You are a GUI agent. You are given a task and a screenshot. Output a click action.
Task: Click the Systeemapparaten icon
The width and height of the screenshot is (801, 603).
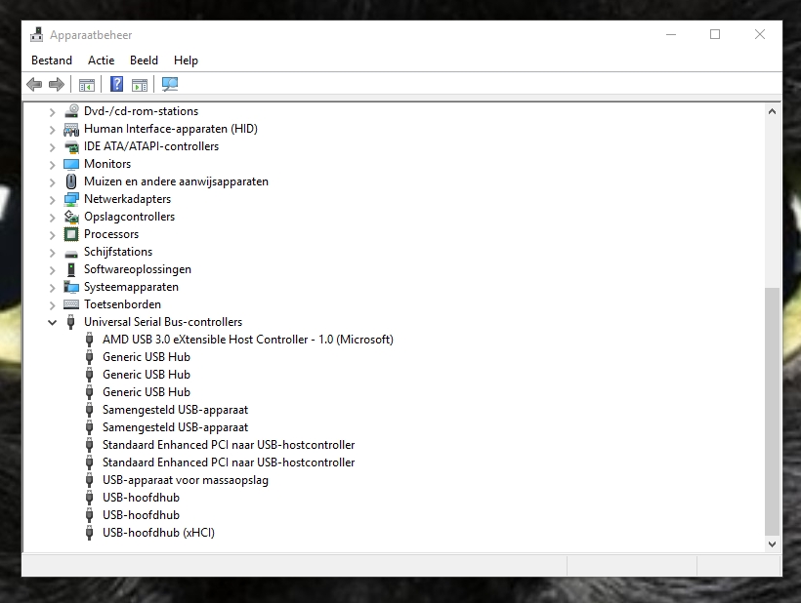click(x=71, y=287)
